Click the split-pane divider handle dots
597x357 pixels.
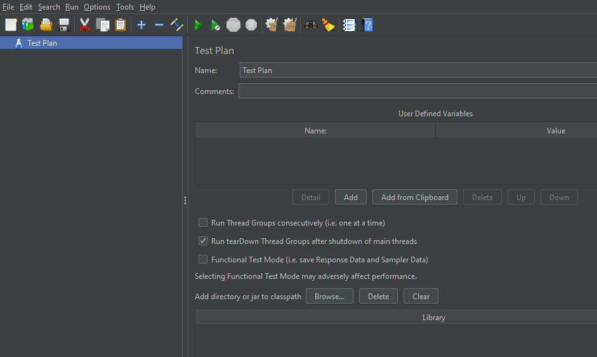tap(185, 200)
